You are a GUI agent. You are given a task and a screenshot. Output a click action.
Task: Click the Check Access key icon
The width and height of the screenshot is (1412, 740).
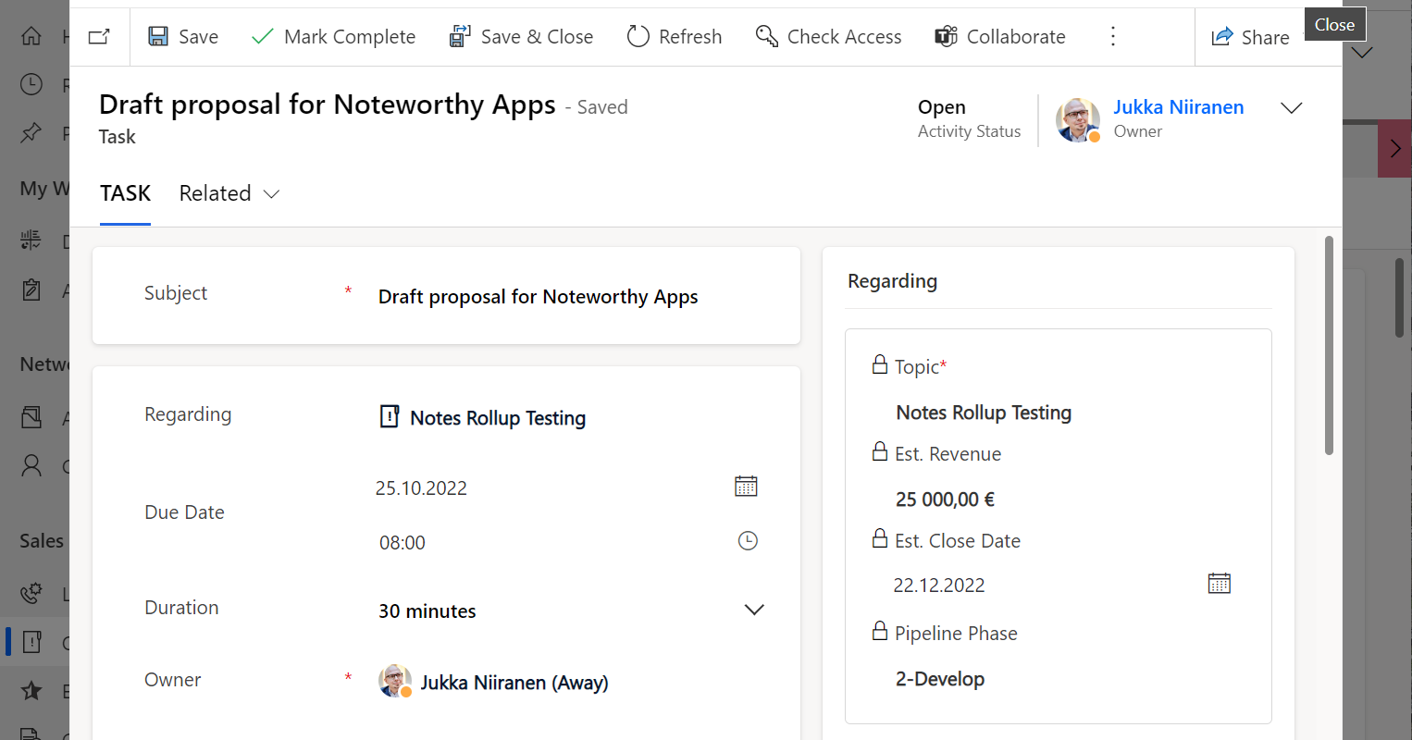767,37
